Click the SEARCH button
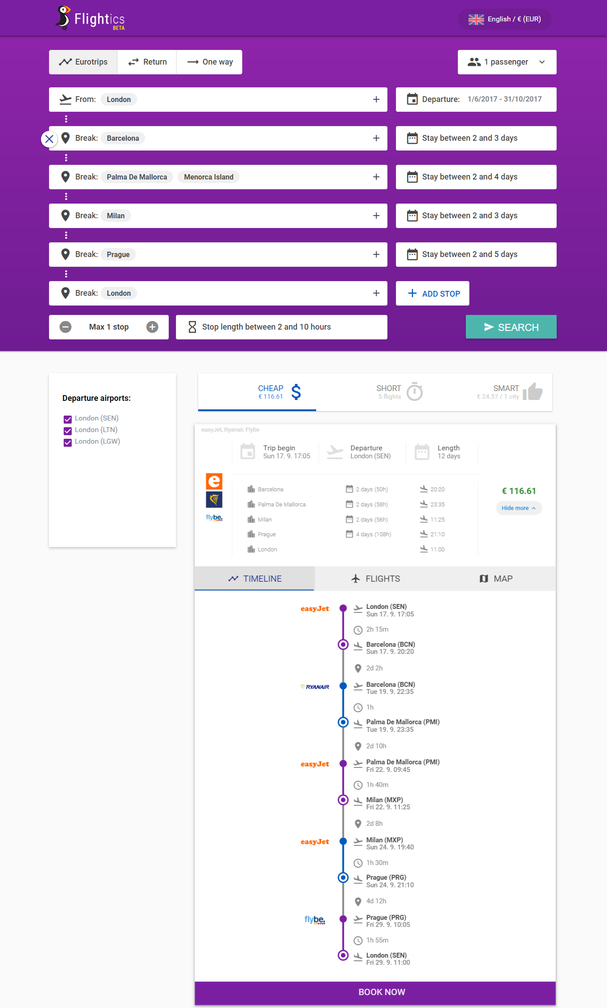 pos(511,327)
